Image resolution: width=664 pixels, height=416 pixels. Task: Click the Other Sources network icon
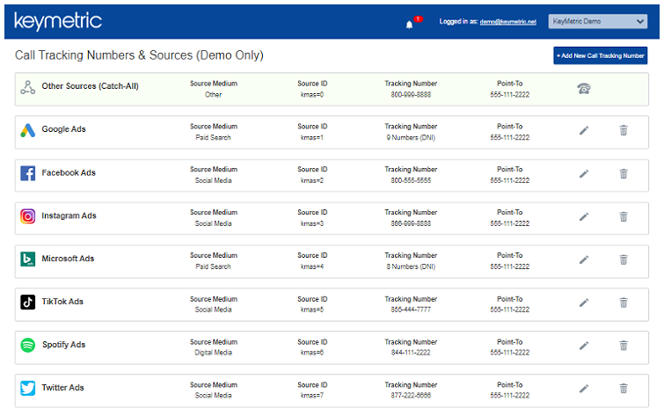(x=28, y=87)
